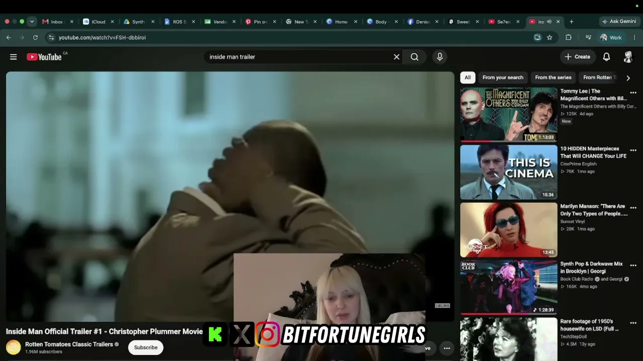Go back with the browser back arrow
643x361 pixels.
pos(9,38)
